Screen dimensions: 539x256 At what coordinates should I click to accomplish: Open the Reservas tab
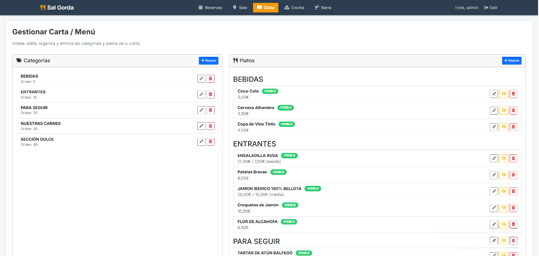[210, 7]
